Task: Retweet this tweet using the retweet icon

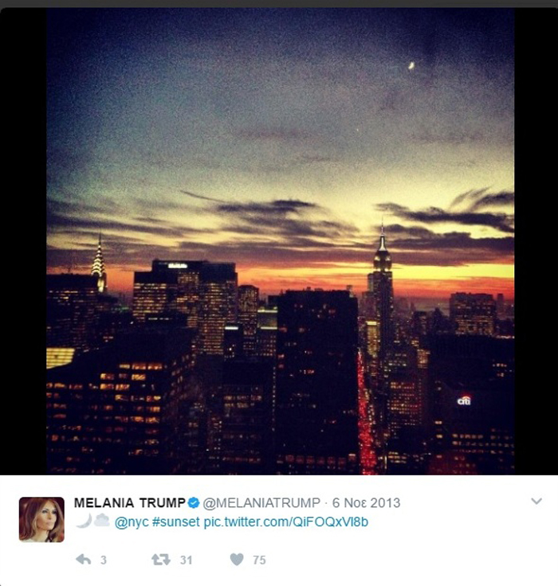Action: click(161, 560)
